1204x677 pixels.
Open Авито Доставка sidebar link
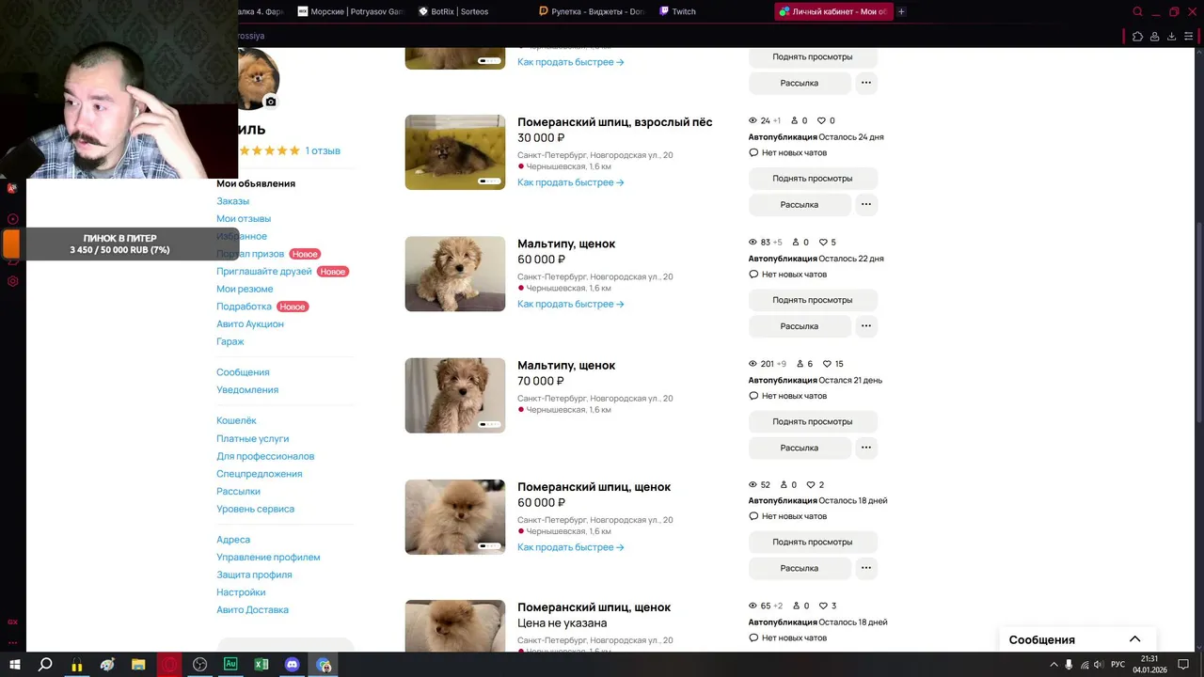coord(252,609)
